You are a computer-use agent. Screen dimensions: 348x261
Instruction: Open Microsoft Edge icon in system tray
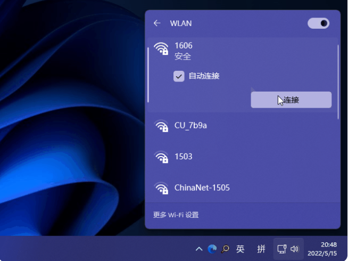tap(212, 249)
